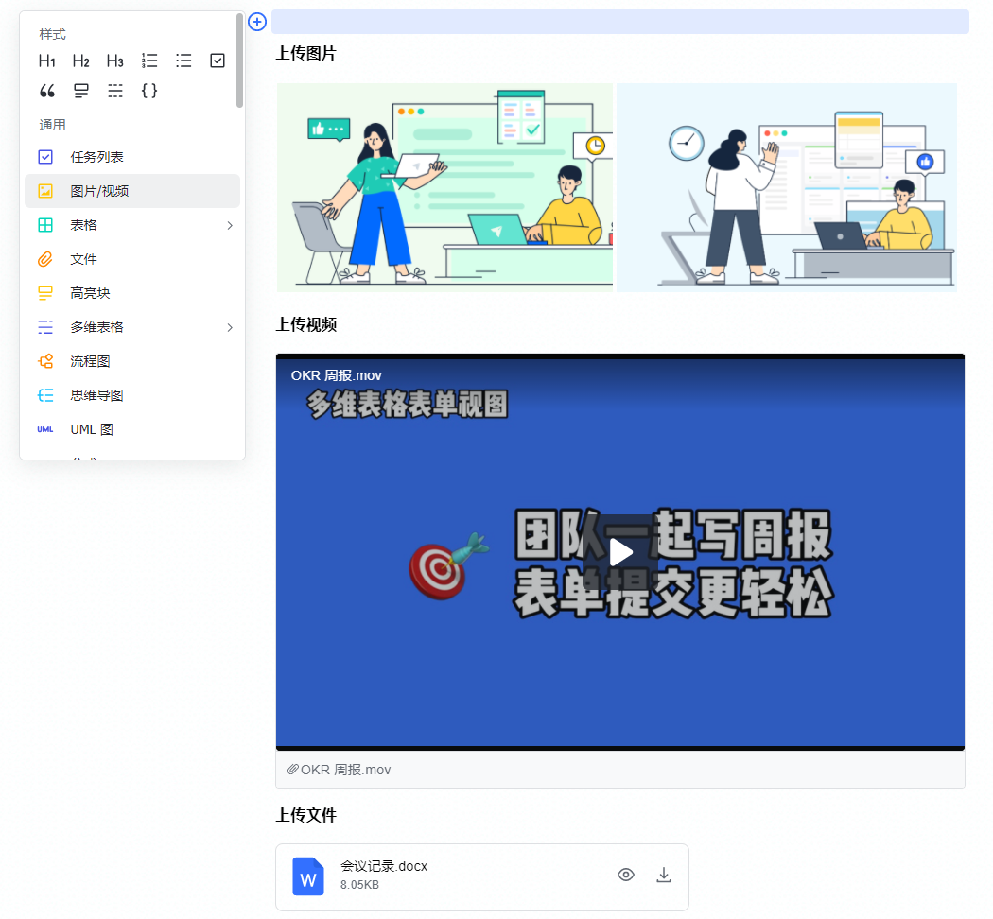Insert a bulleted list
This screenshot has width=993, height=919.
pyautogui.click(x=183, y=61)
